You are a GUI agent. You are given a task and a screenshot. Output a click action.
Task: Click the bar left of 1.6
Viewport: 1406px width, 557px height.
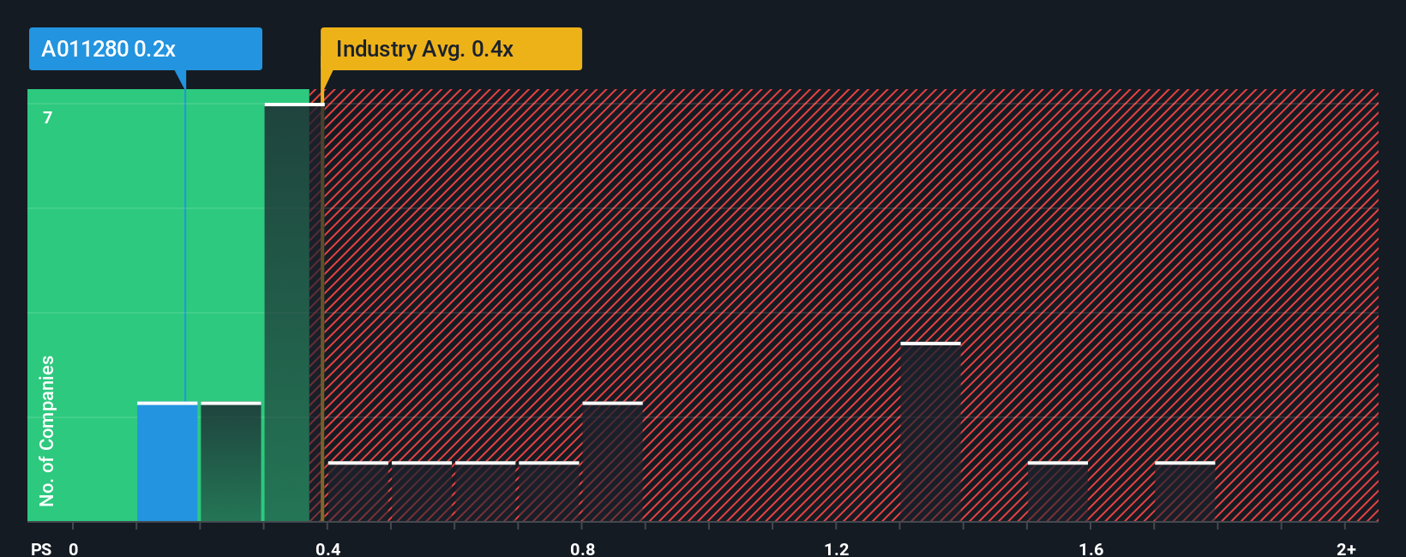tap(1058, 492)
